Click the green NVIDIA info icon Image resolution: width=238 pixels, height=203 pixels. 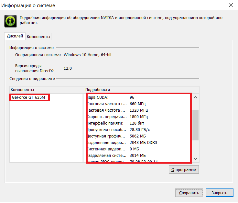(10, 21)
